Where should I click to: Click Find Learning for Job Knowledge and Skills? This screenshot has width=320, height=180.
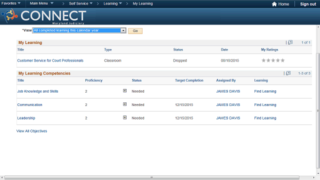click(x=265, y=91)
